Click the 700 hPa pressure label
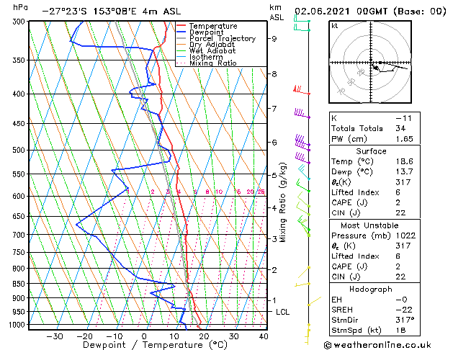 (x=20, y=235)
